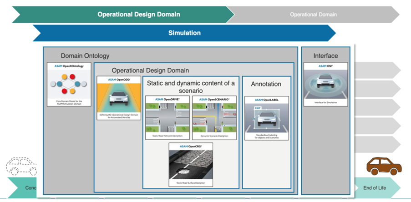Click the inner Operational Design Domain heading
The image size is (411, 202).
tap(150, 71)
